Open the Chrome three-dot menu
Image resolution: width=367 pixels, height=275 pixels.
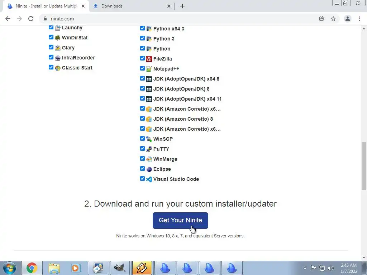click(x=359, y=19)
